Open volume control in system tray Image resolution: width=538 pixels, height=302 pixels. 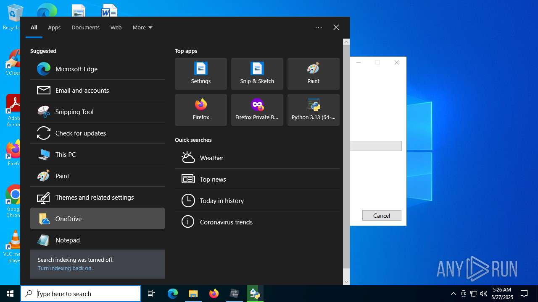click(x=484, y=294)
